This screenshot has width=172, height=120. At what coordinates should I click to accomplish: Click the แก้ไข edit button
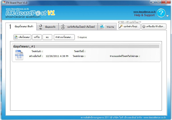click(x=37, y=37)
